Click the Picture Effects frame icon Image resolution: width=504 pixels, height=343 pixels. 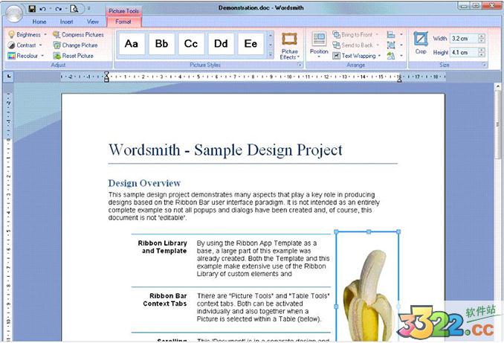coord(289,39)
